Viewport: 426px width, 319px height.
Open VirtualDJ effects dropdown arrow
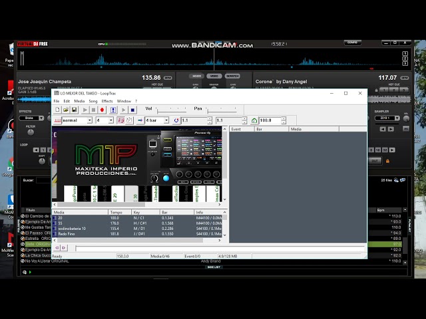coord(41,118)
